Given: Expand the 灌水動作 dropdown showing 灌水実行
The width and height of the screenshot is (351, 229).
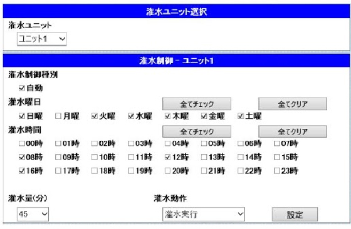Looking at the screenshot, I should click(204, 214).
